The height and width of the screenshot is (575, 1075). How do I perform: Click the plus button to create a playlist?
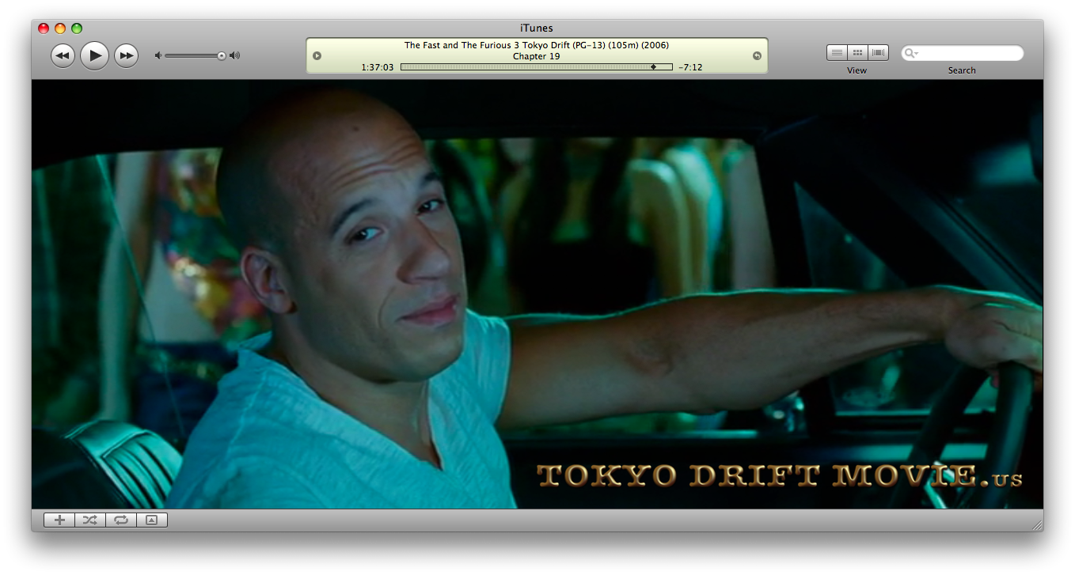[x=59, y=520]
